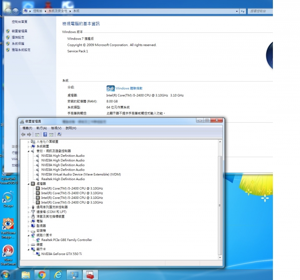
Task: Click the pane icon just right of Help
Action: click(51, 135)
